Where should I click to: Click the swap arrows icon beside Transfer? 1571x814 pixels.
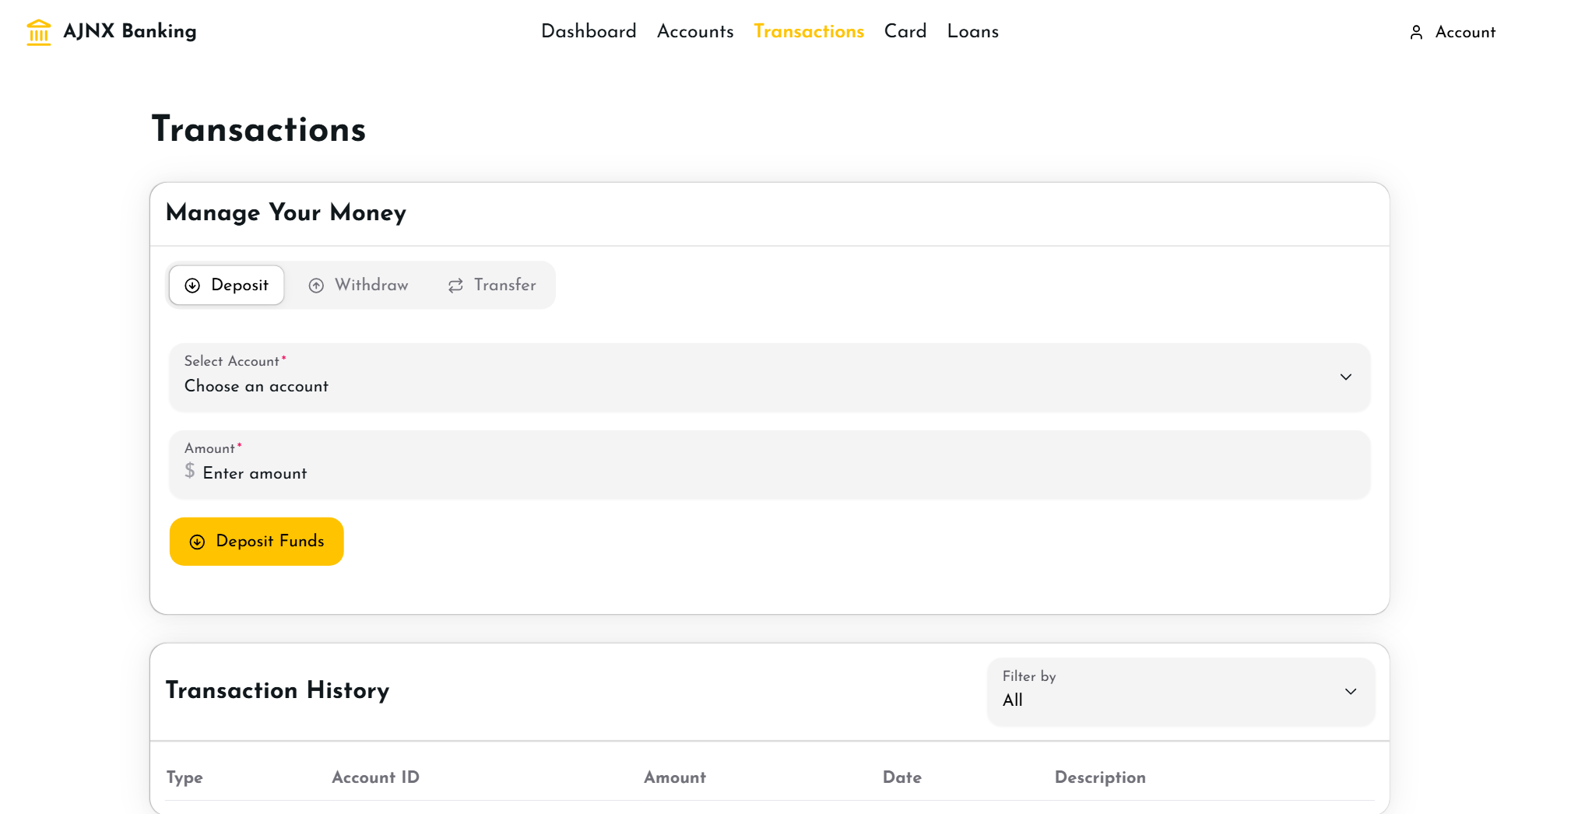pyautogui.click(x=455, y=286)
